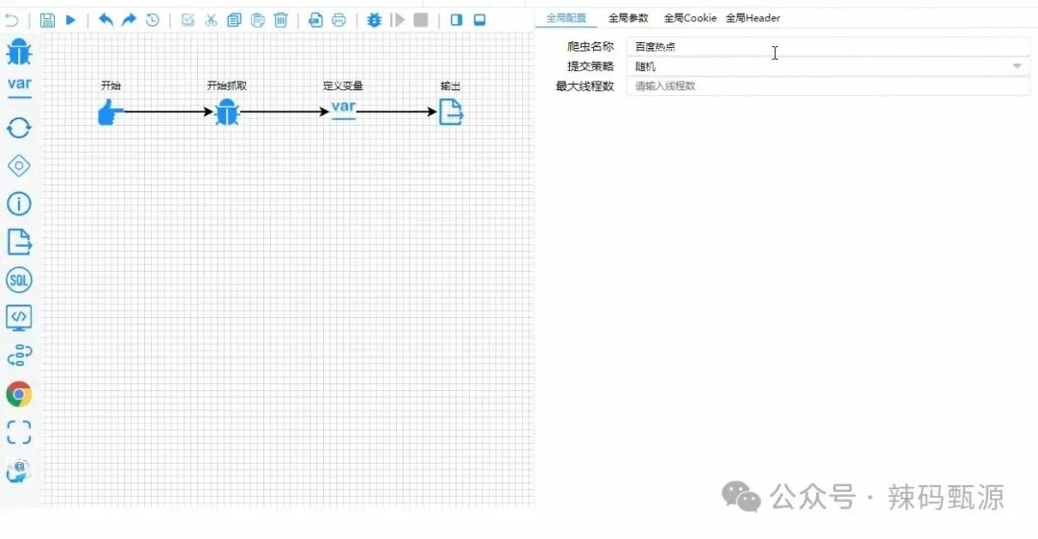This screenshot has width=1038, height=539.
Task: Select the 定义变量 var node on the canvas
Action: click(343, 110)
